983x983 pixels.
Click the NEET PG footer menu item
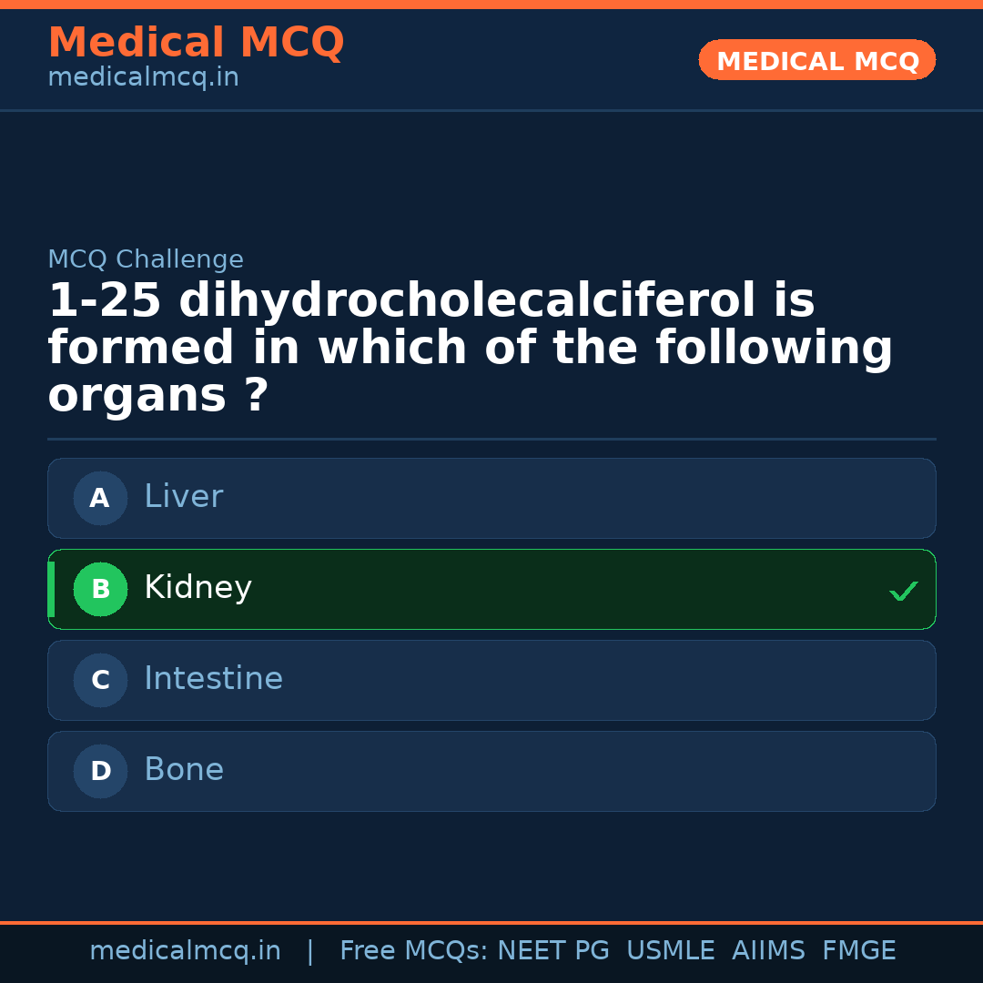pos(552,949)
